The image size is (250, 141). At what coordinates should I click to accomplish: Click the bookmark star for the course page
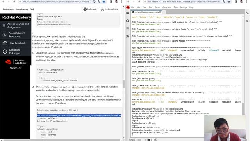click(104, 2)
